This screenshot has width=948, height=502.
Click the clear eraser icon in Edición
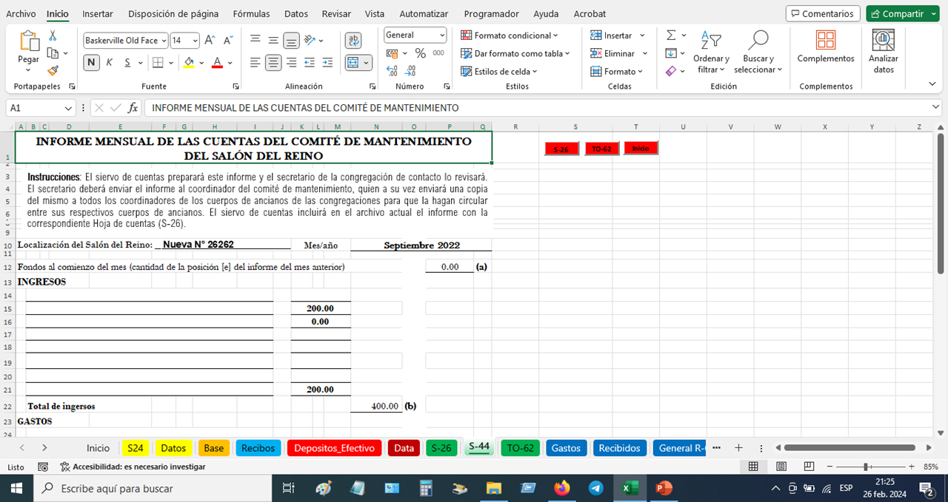671,71
